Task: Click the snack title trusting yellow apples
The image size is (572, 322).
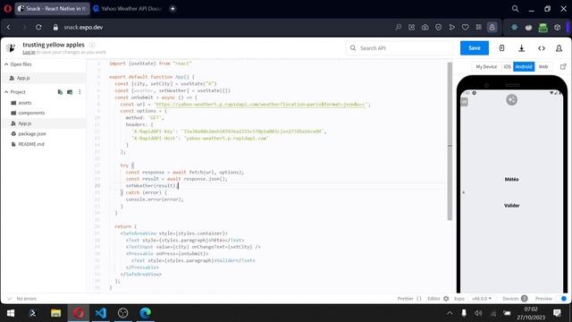Action: 54,45
